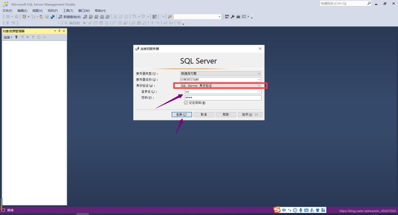Click the shirt skin icon in IME bar
The height and width of the screenshot is (215, 398).
pyautogui.click(x=317, y=210)
